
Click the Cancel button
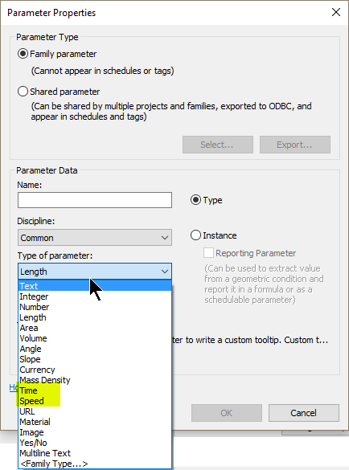coord(304,413)
